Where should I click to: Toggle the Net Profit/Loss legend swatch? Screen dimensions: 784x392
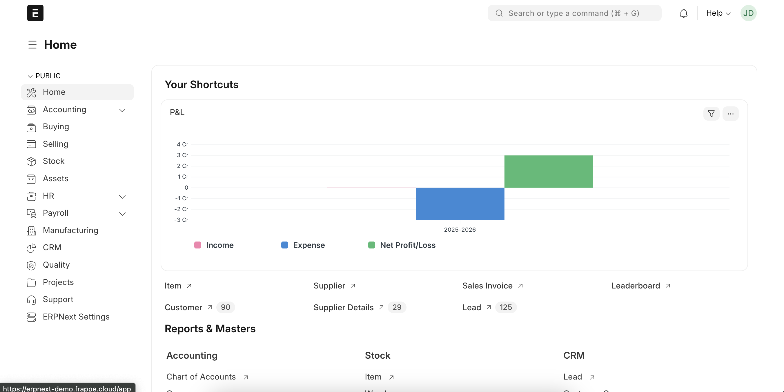(372, 245)
